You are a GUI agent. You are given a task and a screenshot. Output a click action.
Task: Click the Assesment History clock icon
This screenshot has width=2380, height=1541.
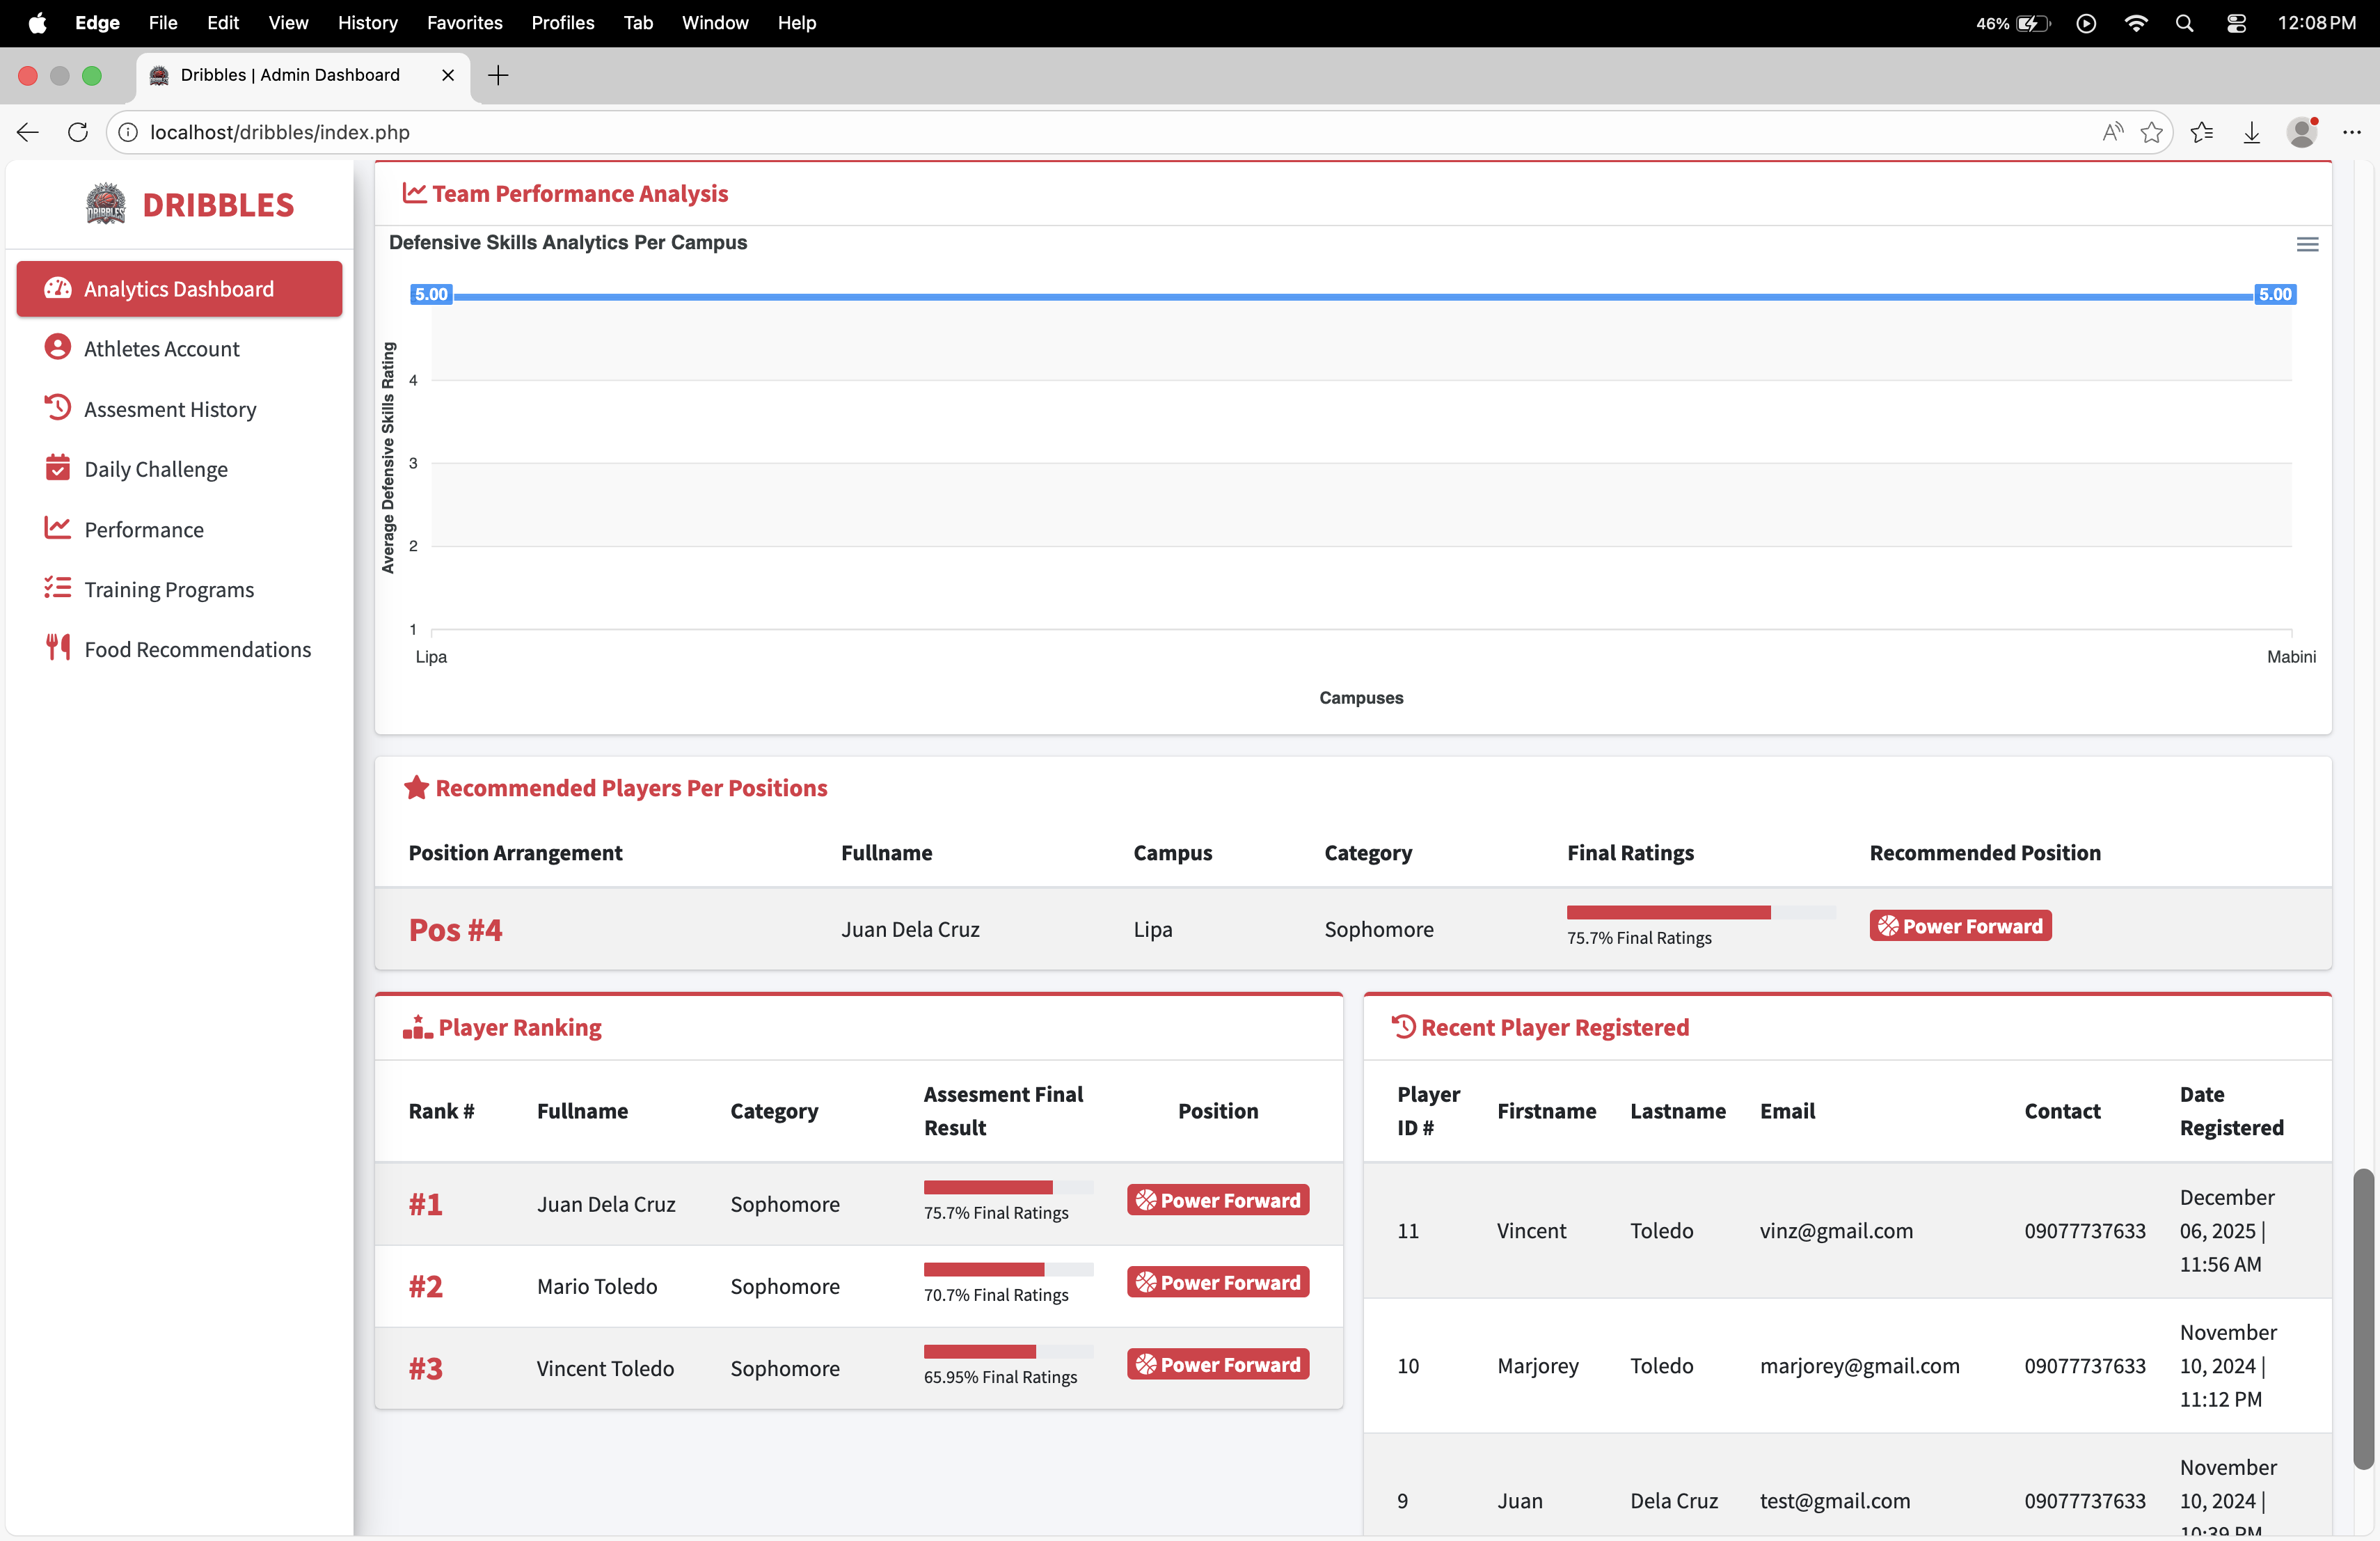pos(58,408)
